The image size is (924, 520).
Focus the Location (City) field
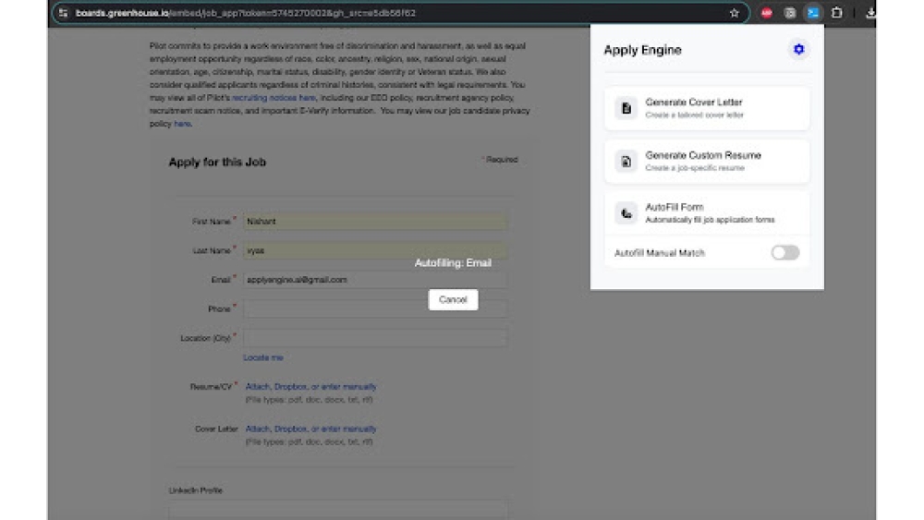[375, 338]
